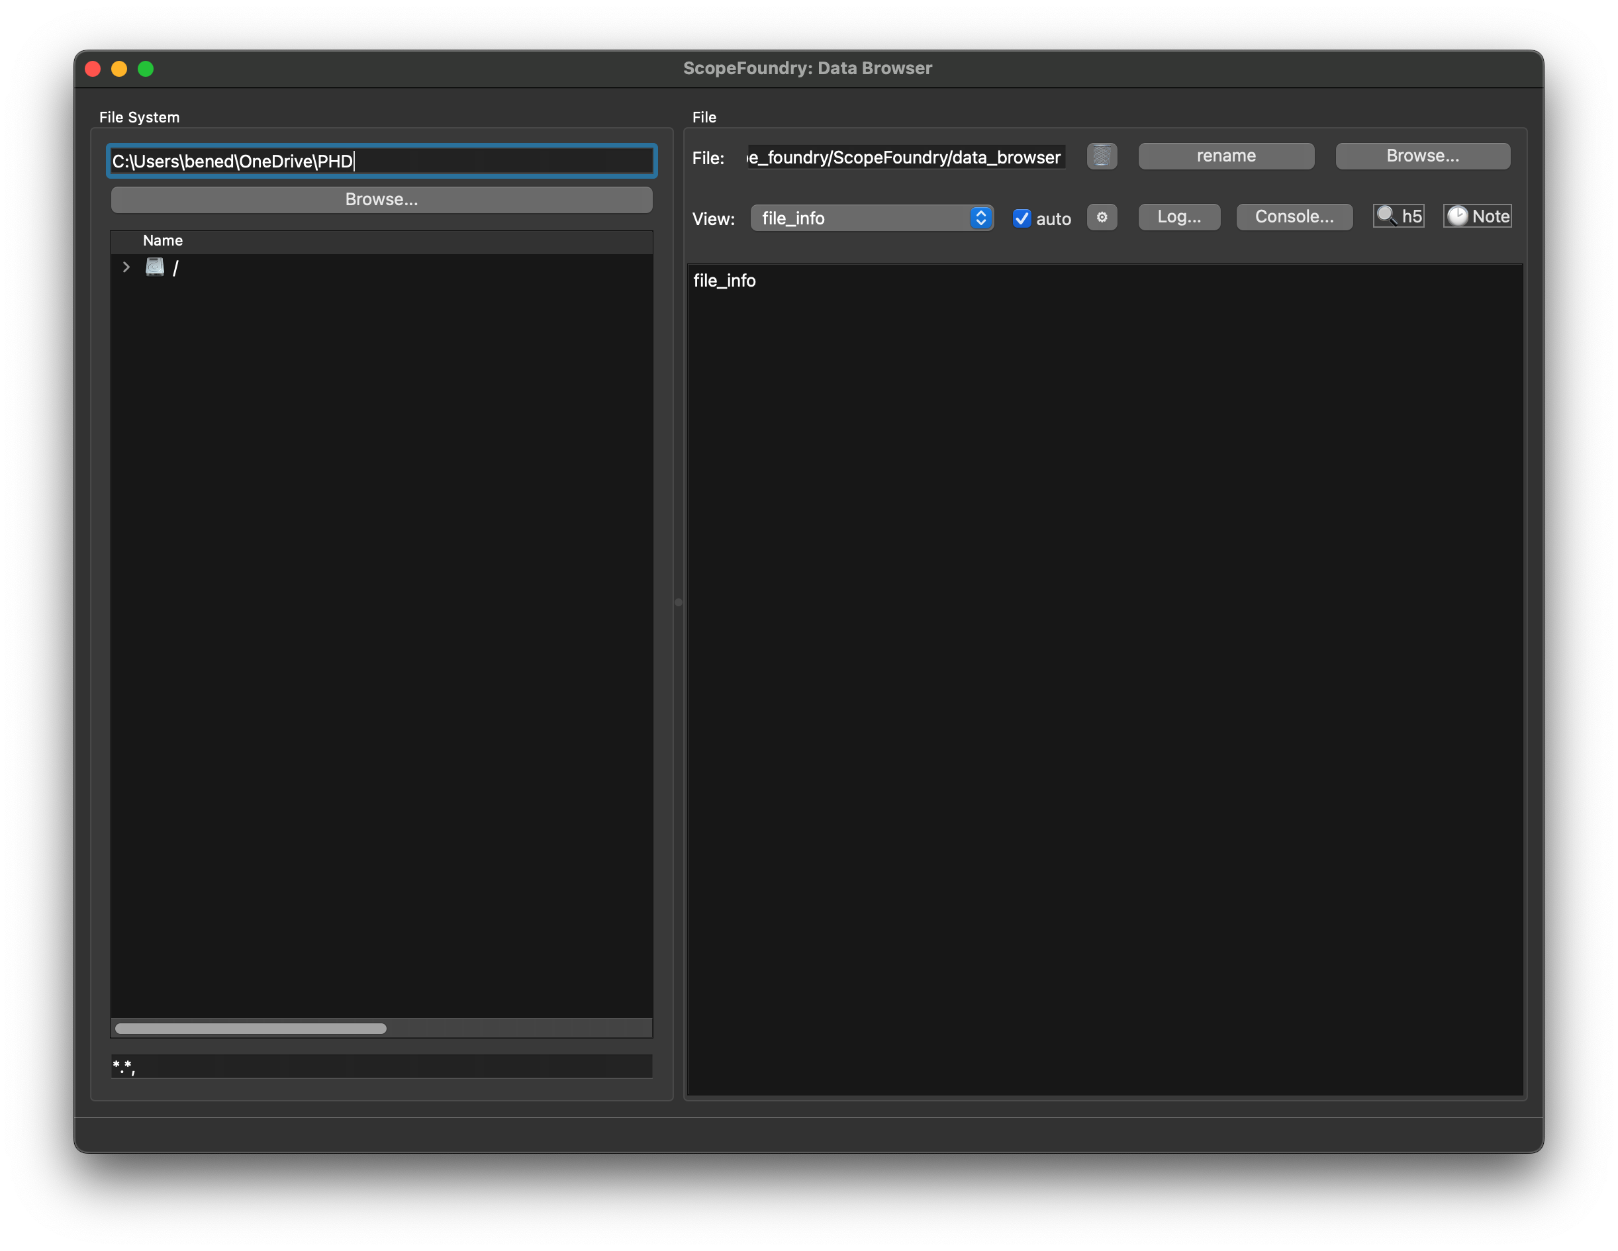This screenshot has width=1618, height=1251.
Task: Open the Note clock button
Action: pyautogui.click(x=1477, y=216)
